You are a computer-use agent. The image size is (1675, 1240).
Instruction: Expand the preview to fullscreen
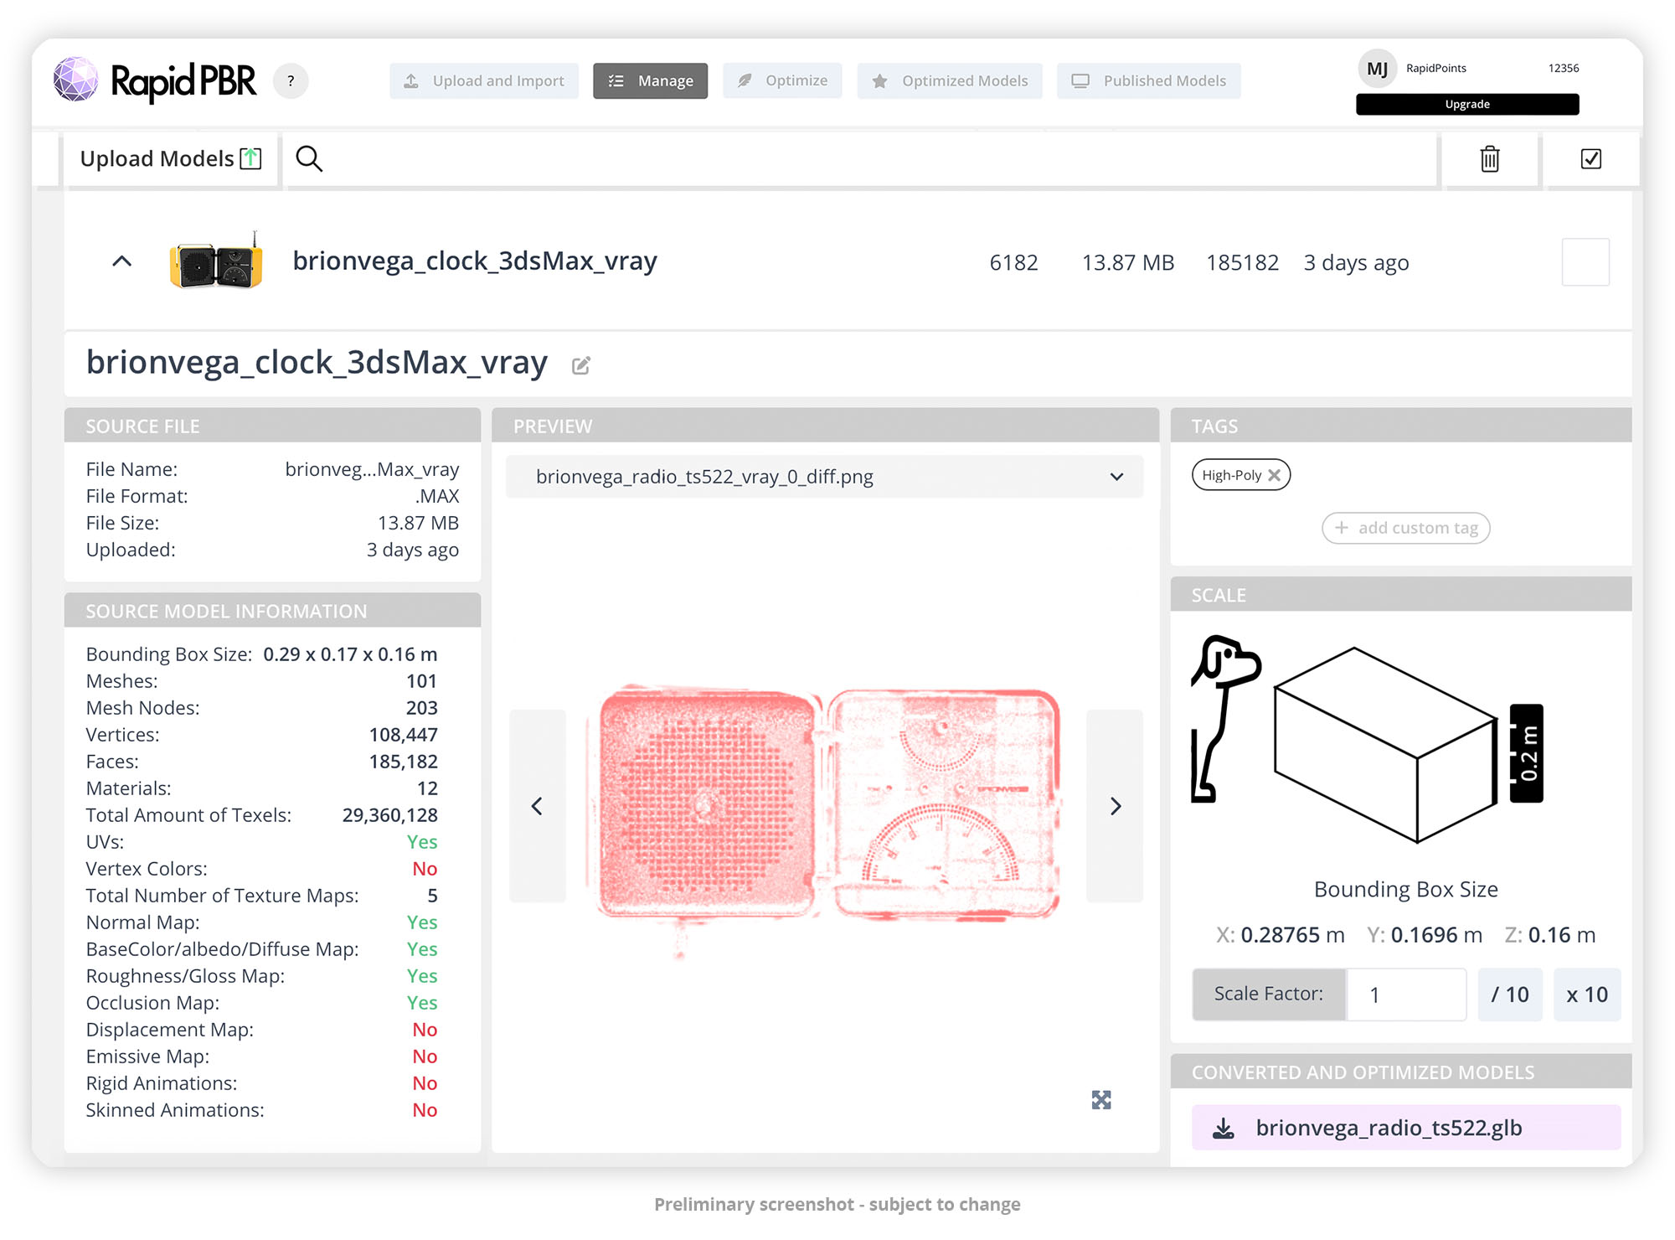[x=1101, y=1100]
